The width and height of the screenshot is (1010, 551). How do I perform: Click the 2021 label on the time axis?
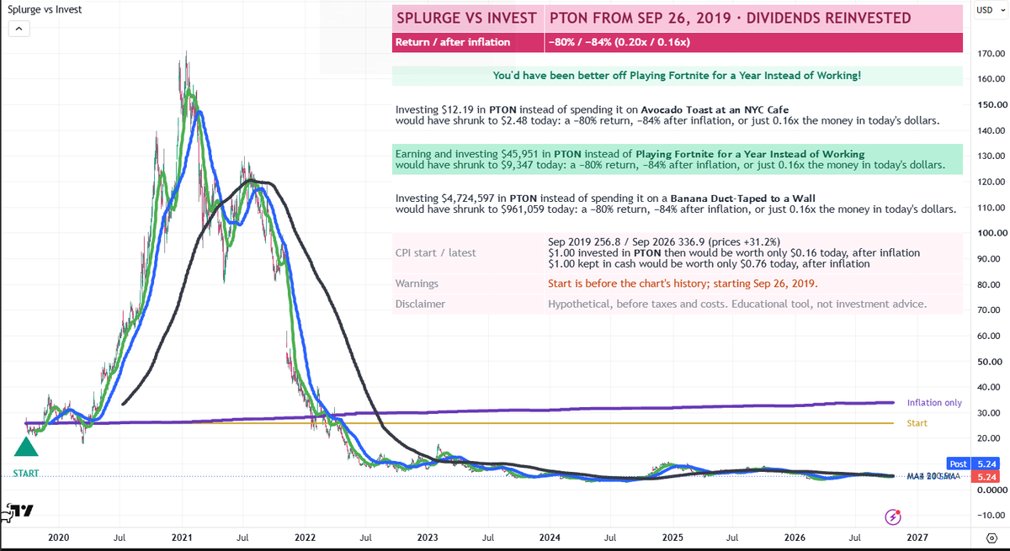pyautogui.click(x=181, y=537)
